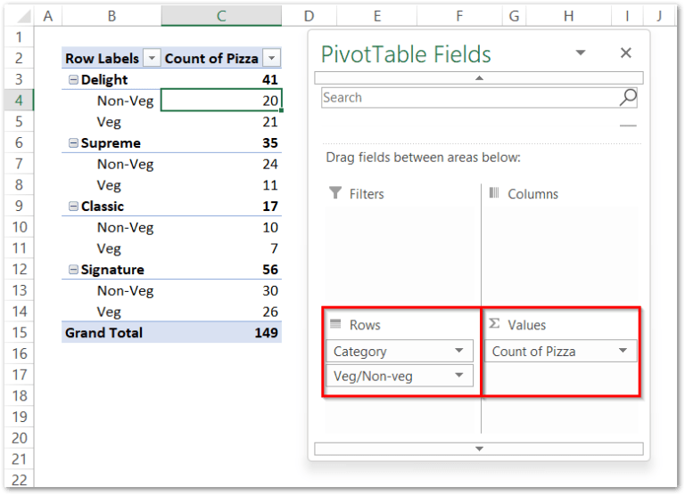Select Veg row under Supreme
The image size is (685, 495).
coord(111,185)
